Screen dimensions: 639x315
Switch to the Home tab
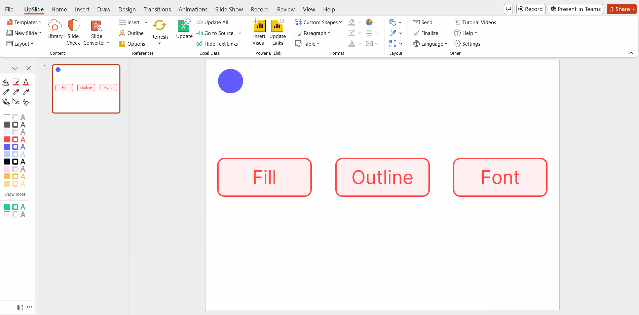pos(59,9)
